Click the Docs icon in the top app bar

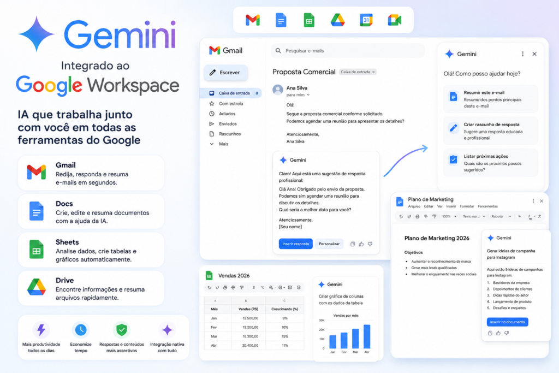coord(281,20)
